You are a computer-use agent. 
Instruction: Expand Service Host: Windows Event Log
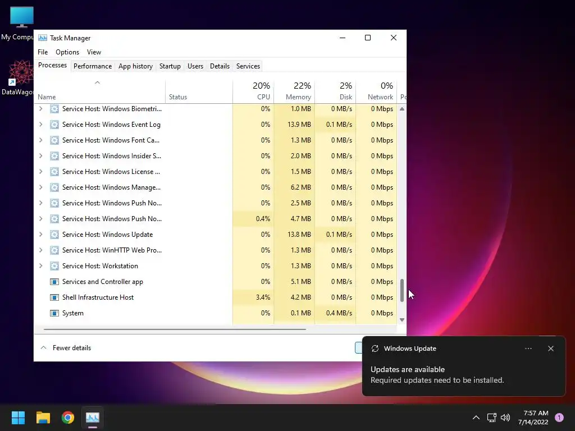[40, 125]
